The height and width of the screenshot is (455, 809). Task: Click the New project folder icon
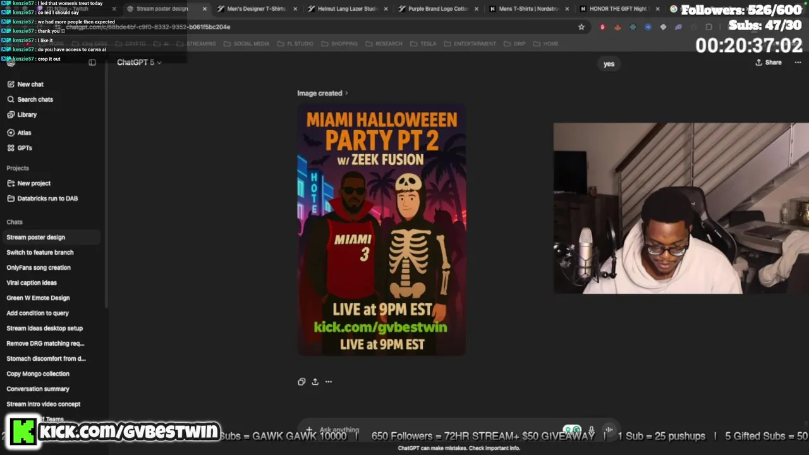11,183
